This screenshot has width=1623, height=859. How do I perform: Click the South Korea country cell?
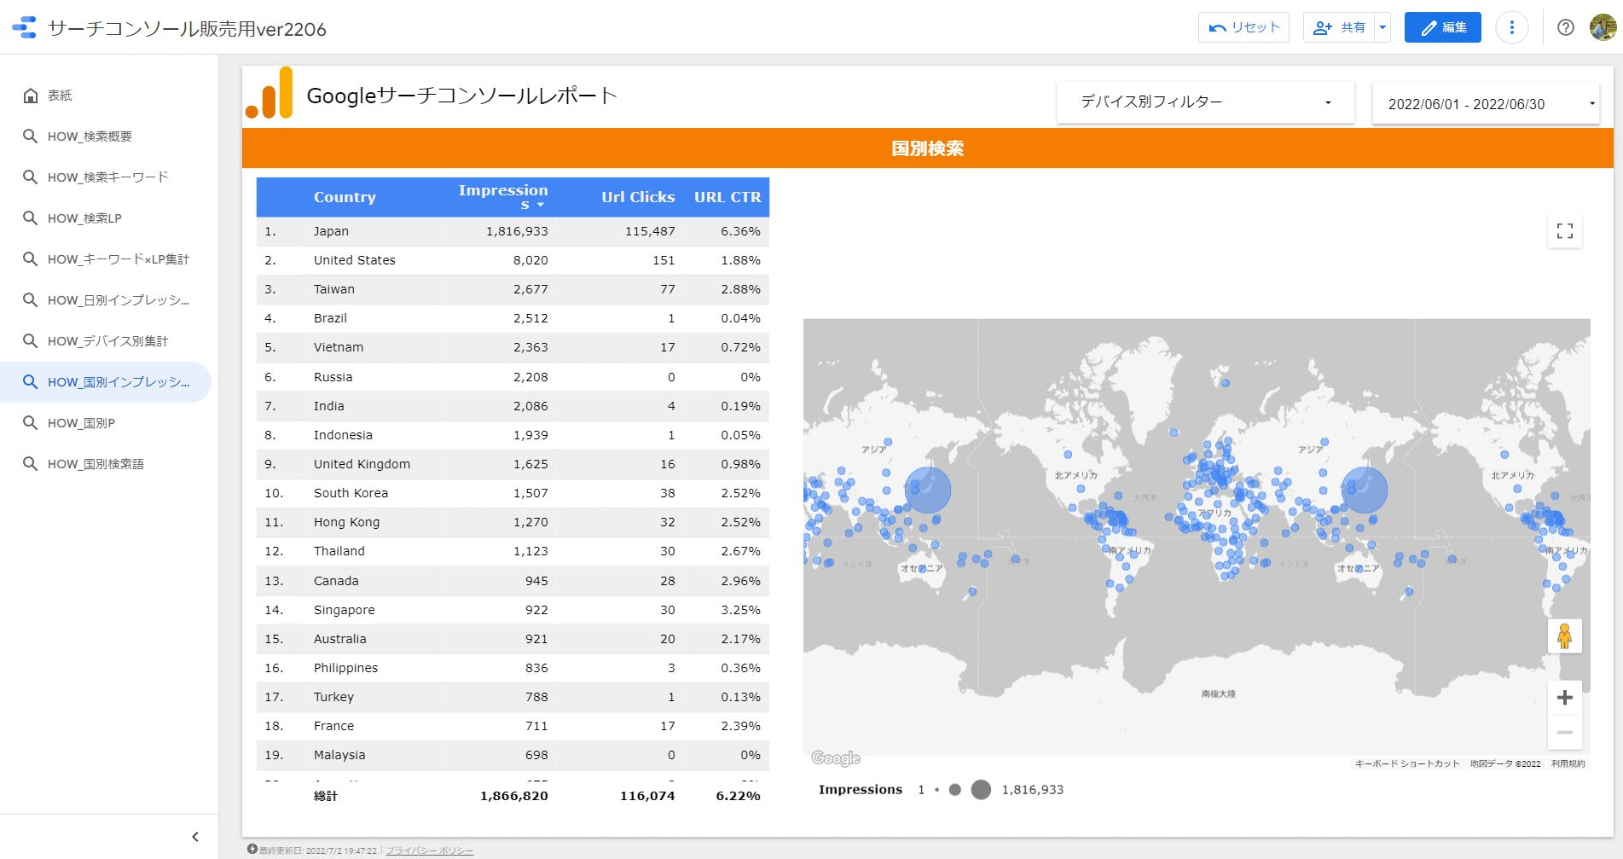[x=351, y=493]
